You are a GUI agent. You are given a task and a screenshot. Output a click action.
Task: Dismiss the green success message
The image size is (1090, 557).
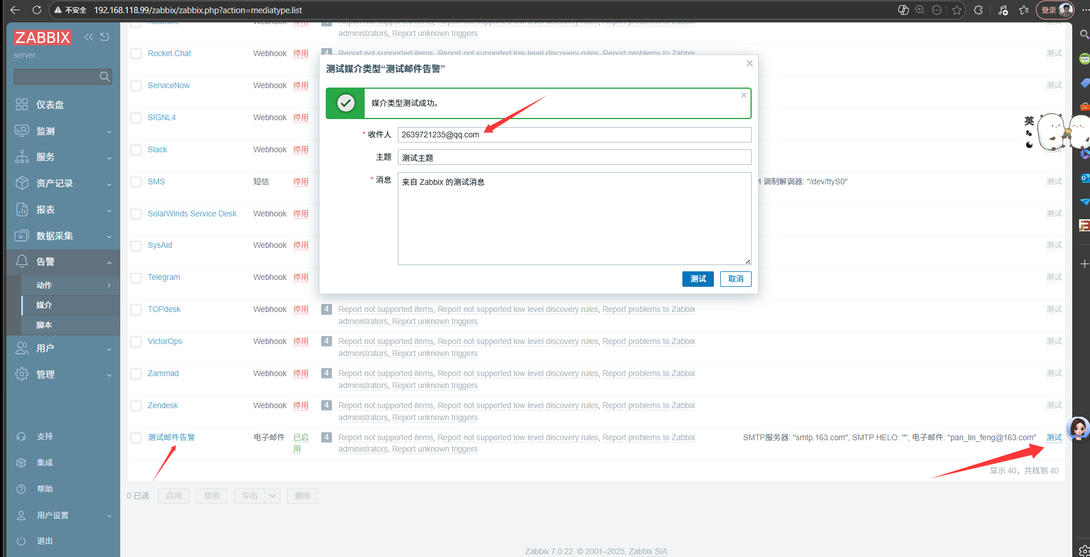(x=744, y=96)
